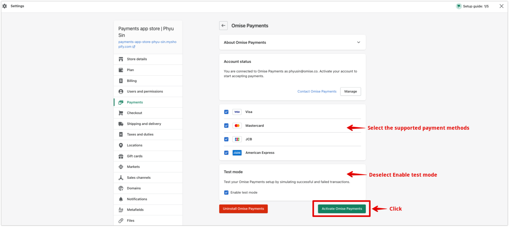Deselect the American Express checkbox

(226, 153)
